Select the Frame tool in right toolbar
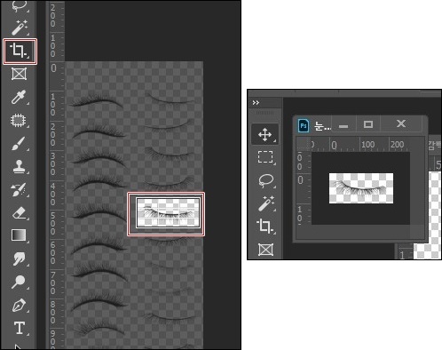This screenshot has width=442, height=350. (265, 250)
